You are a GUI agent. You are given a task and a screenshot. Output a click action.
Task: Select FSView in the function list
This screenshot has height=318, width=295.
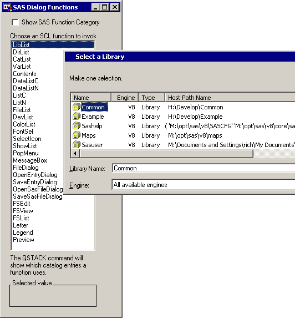tap(23, 211)
